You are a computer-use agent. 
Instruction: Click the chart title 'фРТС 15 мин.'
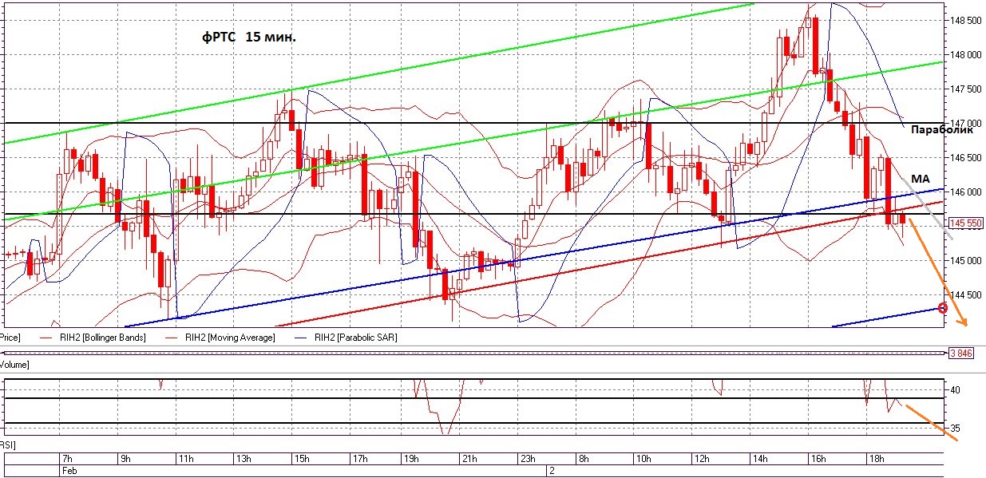click(248, 38)
